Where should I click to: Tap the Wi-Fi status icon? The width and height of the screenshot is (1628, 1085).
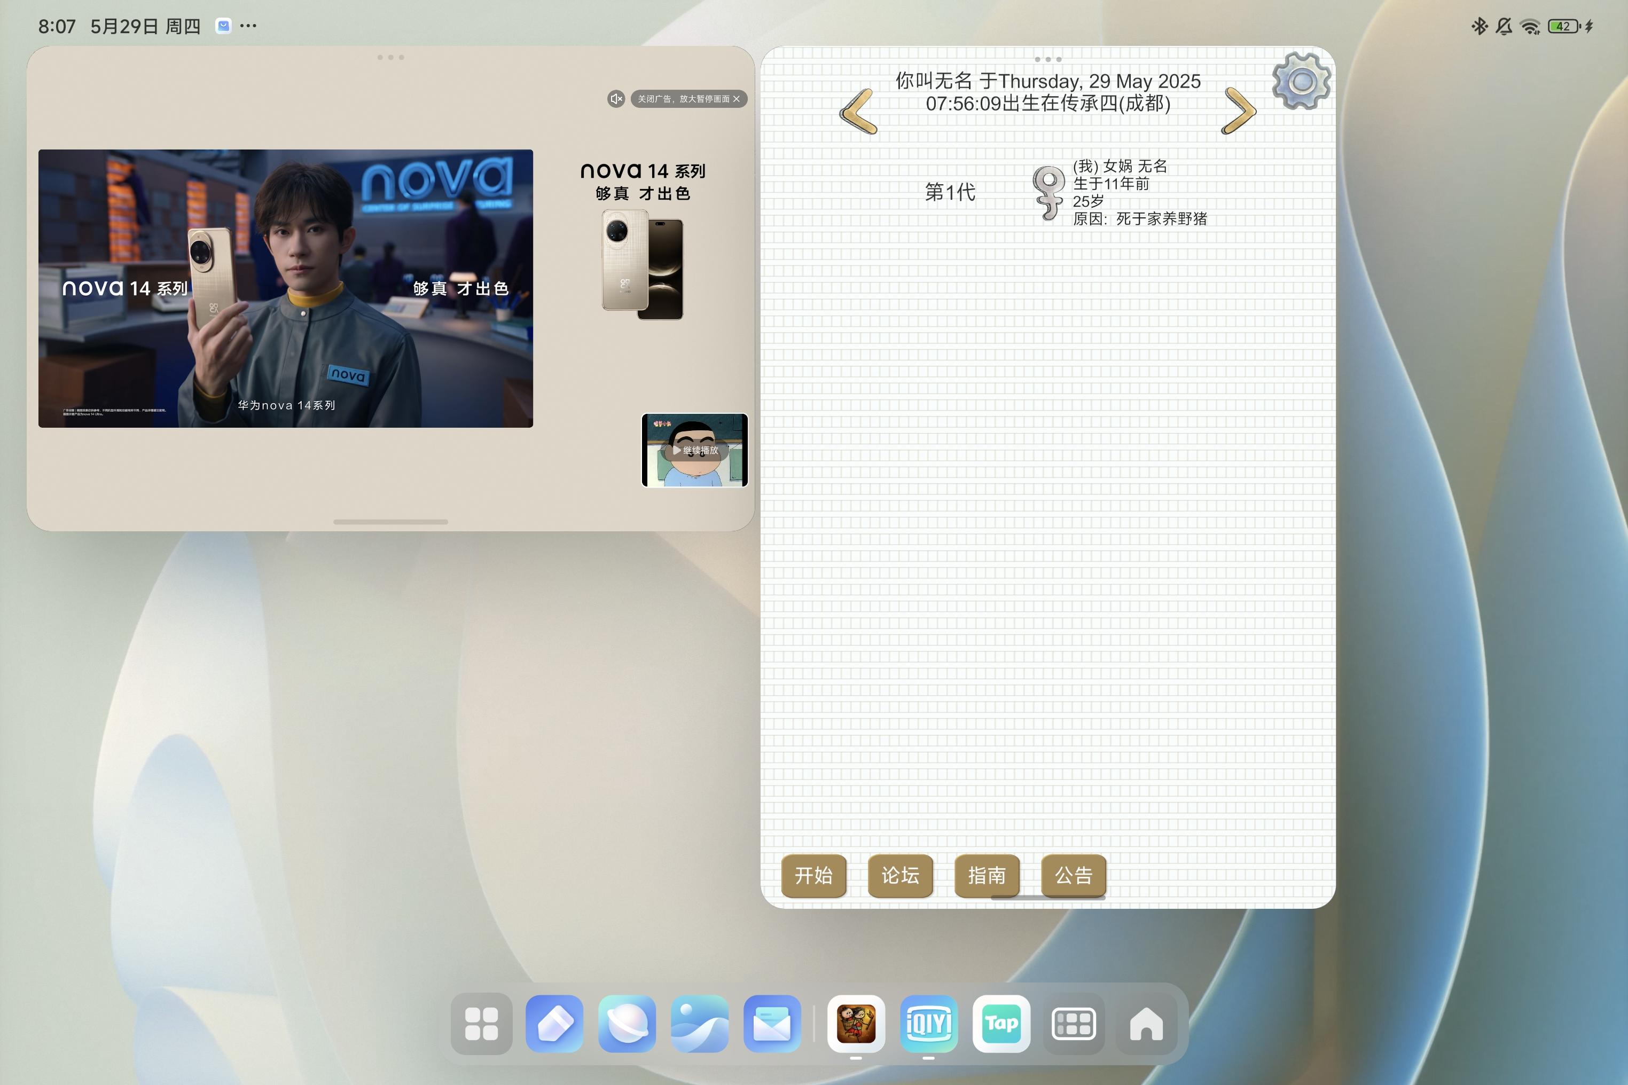[1530, 26]
